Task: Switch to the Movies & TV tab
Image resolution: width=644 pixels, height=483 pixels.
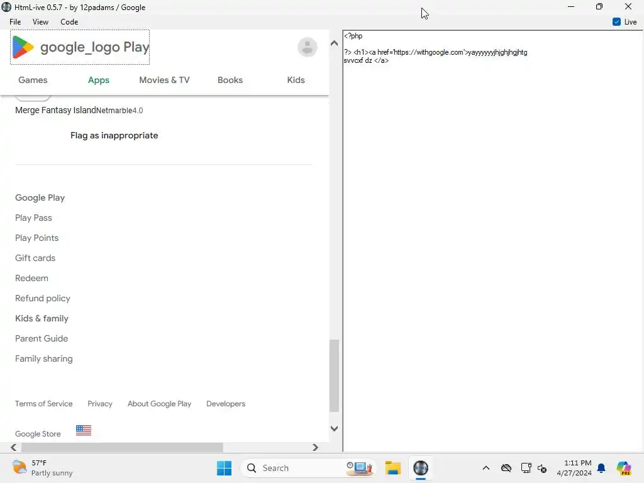Action: click(x=164, y=80)
